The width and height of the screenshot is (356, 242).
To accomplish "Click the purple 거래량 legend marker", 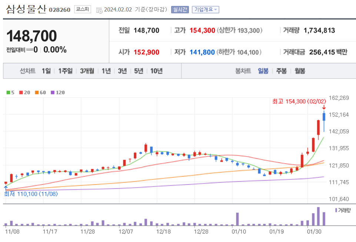I will (336, 210).
